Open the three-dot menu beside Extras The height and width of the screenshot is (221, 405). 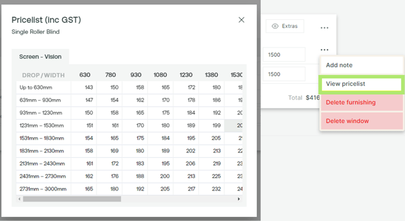point(324,28)
